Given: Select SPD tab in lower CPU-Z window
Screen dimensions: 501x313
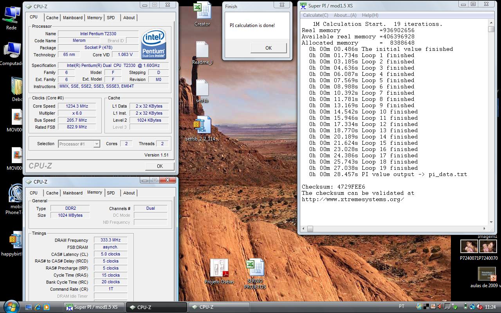Looking at the screenshot, I should pyautogui.click(x=111, y=193).
